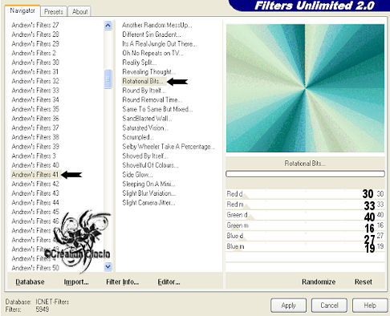The height and width of the screenshot is (316, 390).
Task: Reset the filter parameters
Action: click(364, 282)
